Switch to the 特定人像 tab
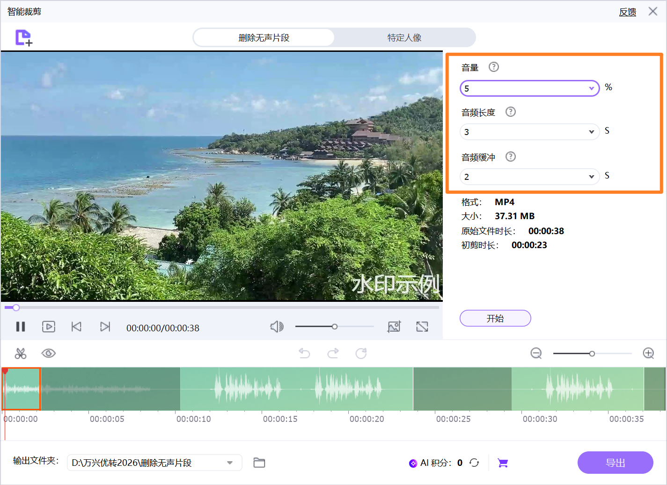The width and height of the screenshot is (667, 485). (x=403, y=37)
